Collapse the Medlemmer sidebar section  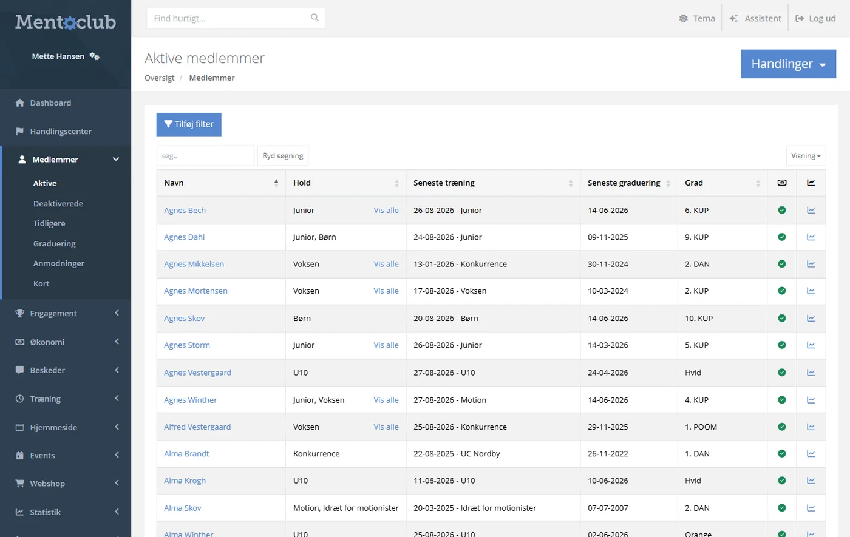(x=66, y=160)
